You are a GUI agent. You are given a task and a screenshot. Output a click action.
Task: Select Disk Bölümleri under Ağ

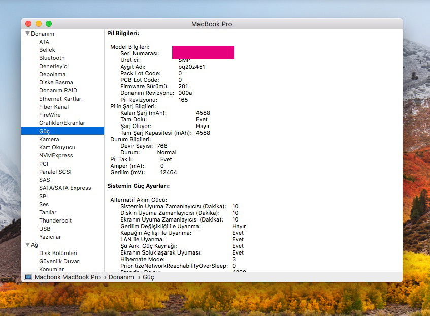pyautogui.click(x=58, y=253)
